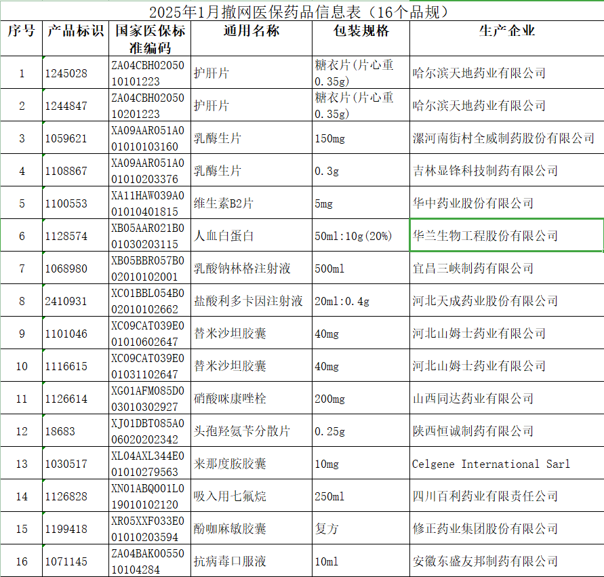Select 宜昌三峡制药有限公司 cell

click(x=507, y=268)
